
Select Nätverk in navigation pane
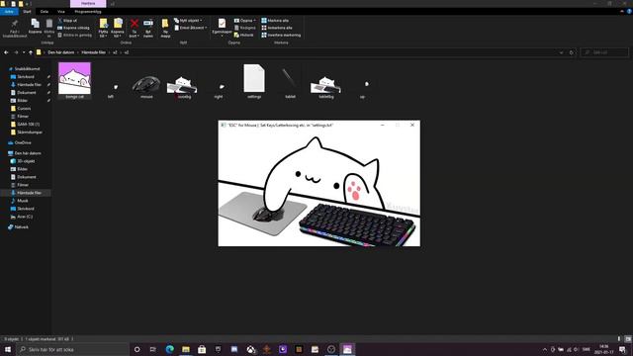click(21, 226)
